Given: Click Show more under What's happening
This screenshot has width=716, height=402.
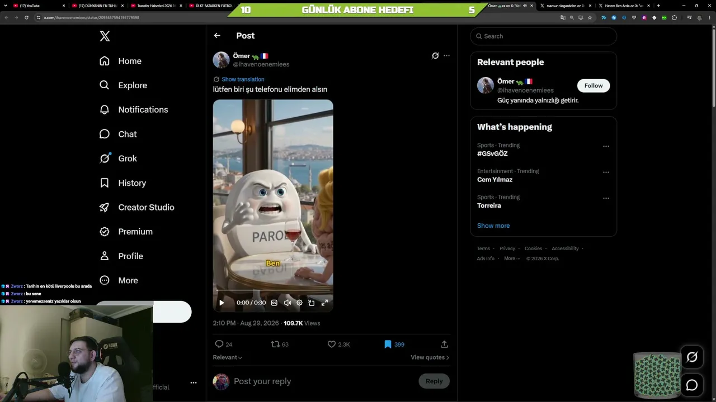Looking at the screenshot, I should pyautogui.click(x=493, y=226).
